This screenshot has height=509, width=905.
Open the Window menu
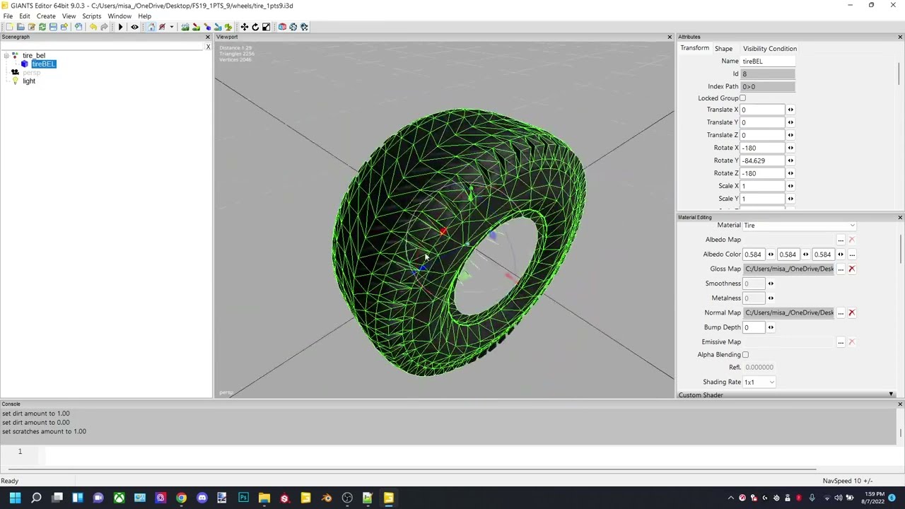(x=119, y=16)
